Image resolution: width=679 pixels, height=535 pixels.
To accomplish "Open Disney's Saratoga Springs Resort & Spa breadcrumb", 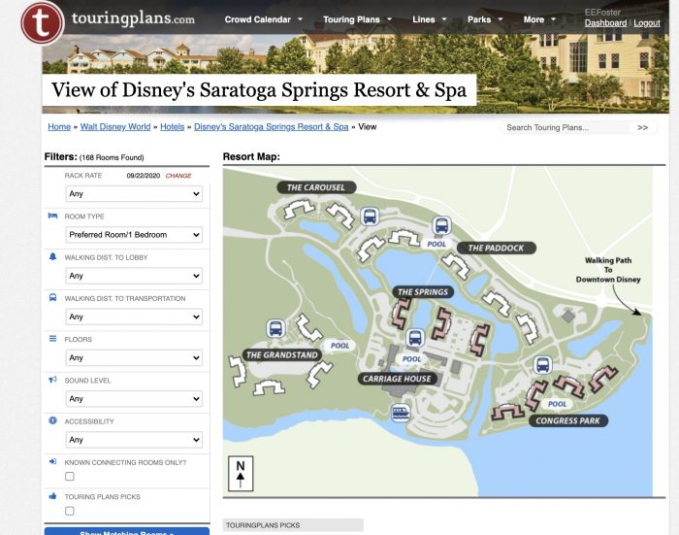I will coord(271,126).
